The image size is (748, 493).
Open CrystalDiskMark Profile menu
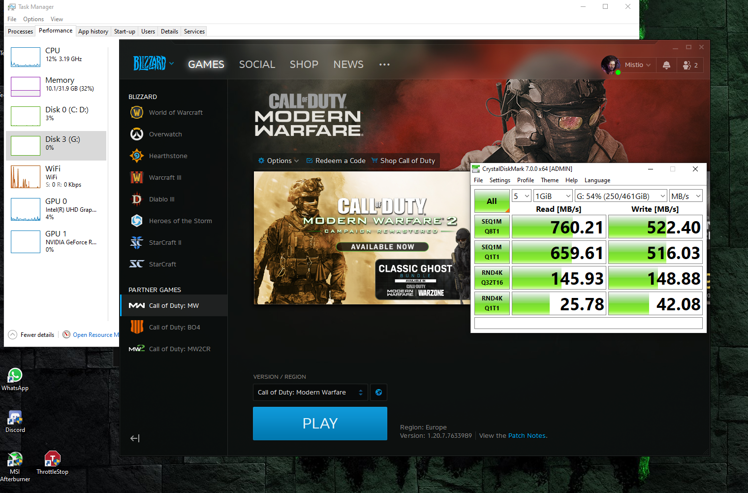(525, 180)
